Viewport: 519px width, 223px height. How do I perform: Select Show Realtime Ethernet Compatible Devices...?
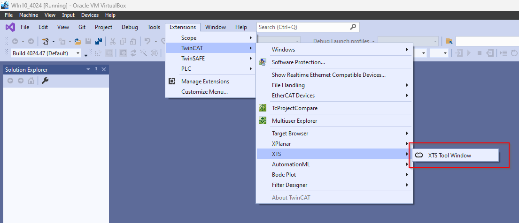[x=334, y=74]
